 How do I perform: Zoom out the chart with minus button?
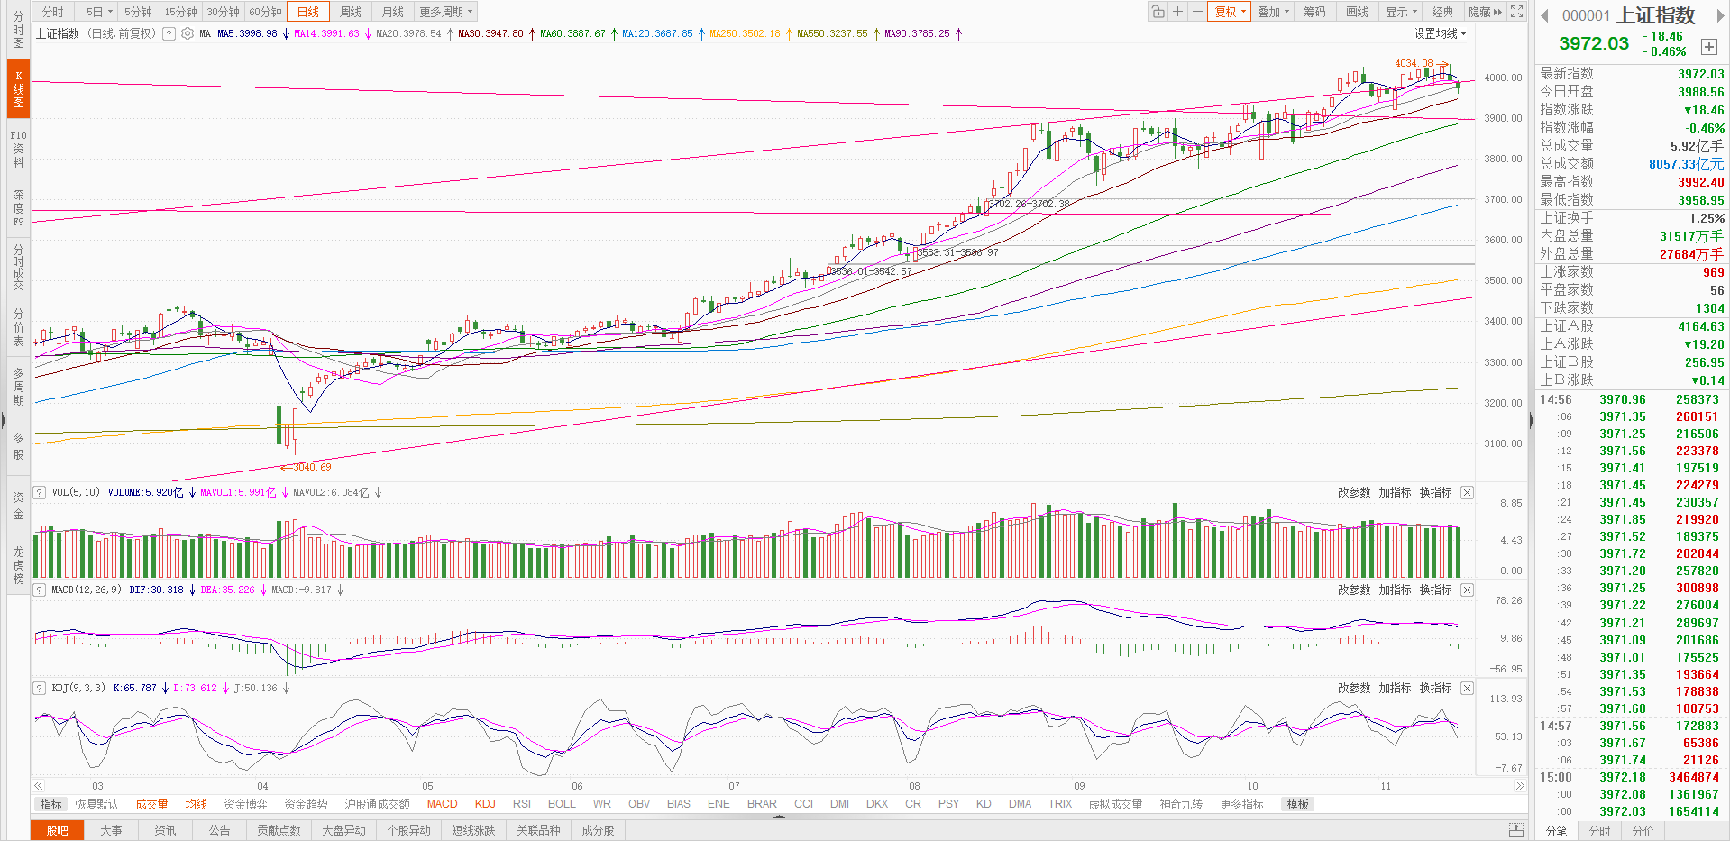tap(1196, 12)
